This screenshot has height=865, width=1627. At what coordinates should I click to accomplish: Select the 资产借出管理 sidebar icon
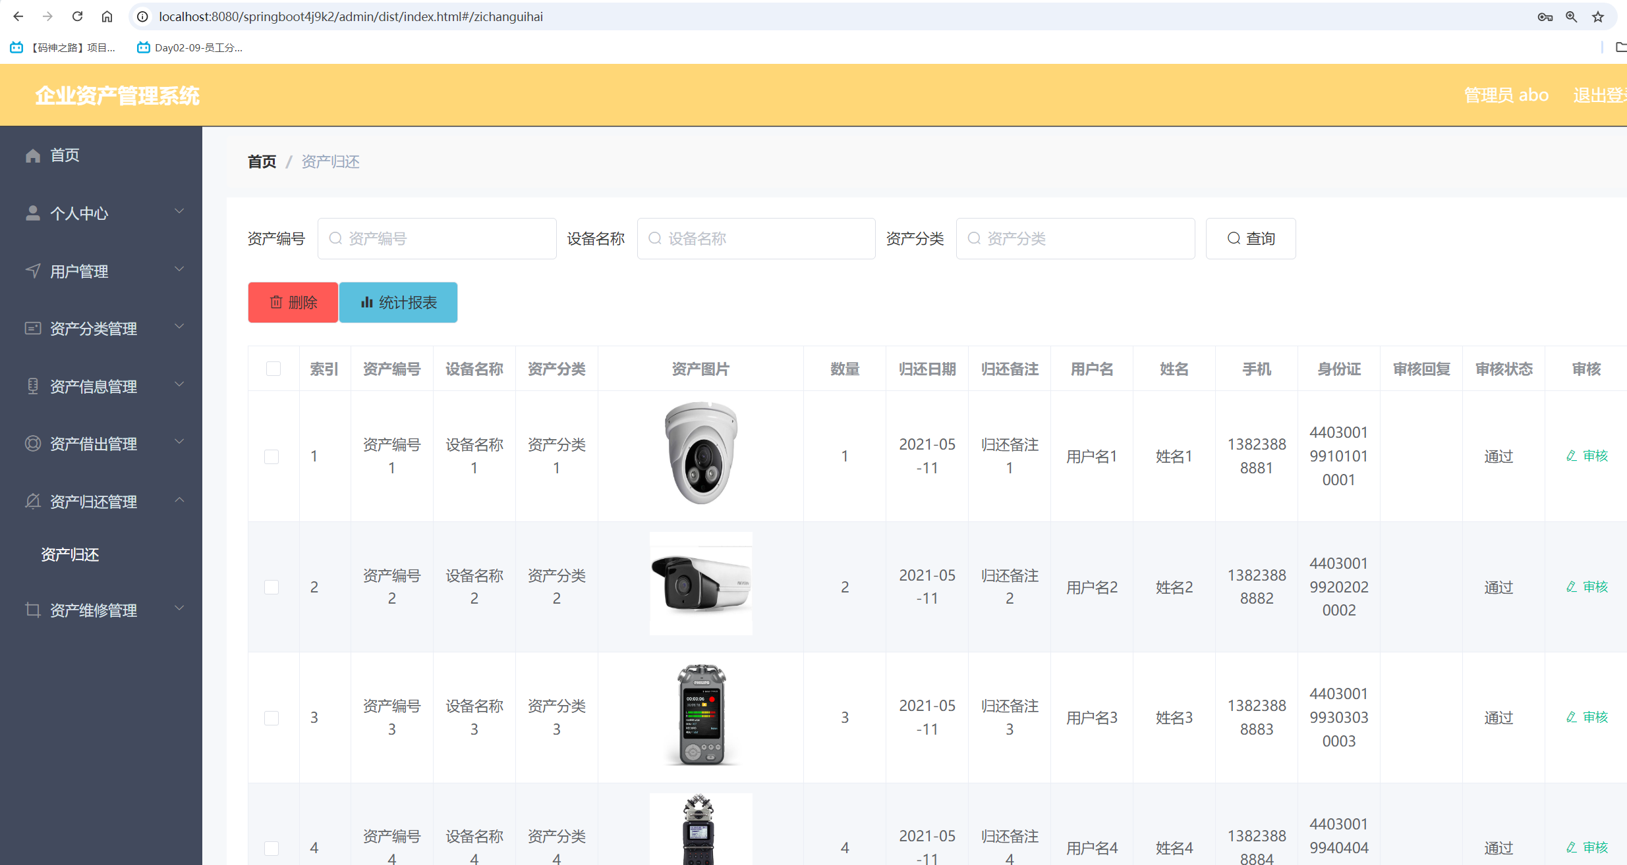pos(33,444)
